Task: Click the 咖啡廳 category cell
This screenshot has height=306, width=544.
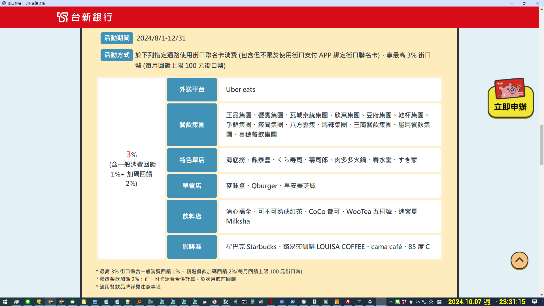Action: click(192, 247)
